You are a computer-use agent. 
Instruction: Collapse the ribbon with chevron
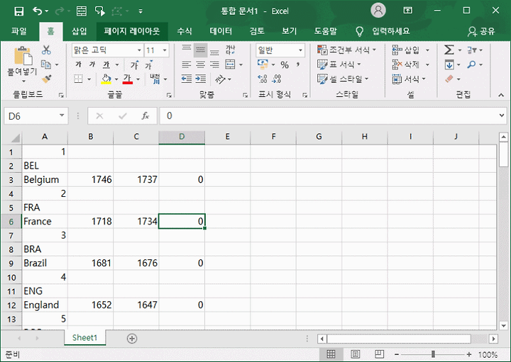point(501,95)
